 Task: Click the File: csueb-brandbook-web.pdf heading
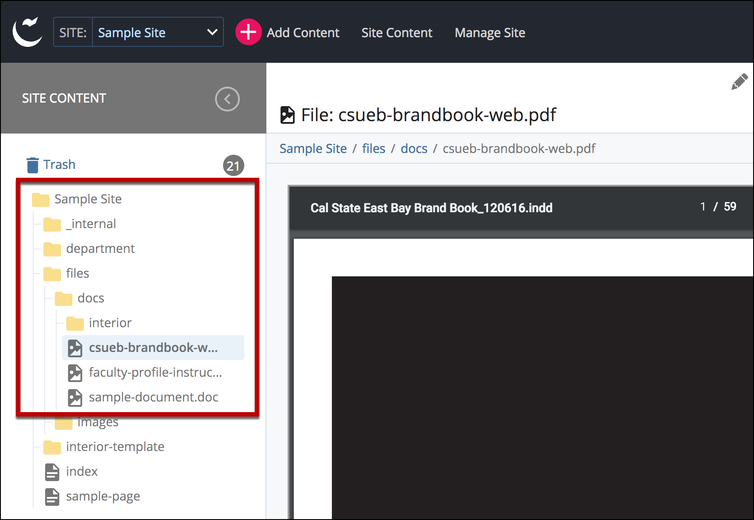click(x=428, y=115)
